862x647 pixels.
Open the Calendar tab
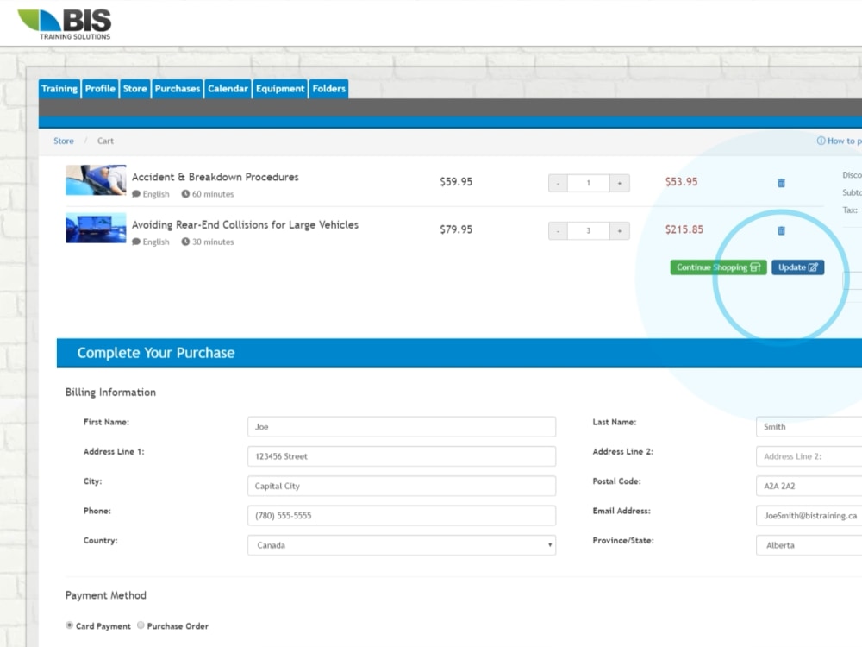coord(228,89)
